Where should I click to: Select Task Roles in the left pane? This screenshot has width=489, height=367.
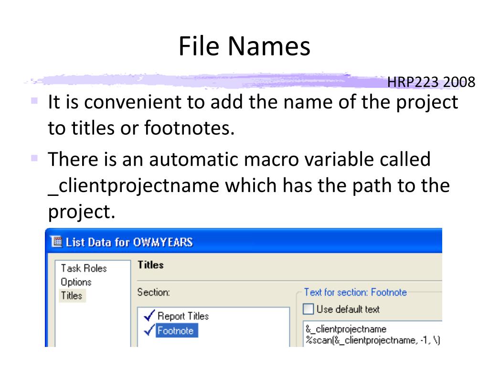(x=84, y=268)
